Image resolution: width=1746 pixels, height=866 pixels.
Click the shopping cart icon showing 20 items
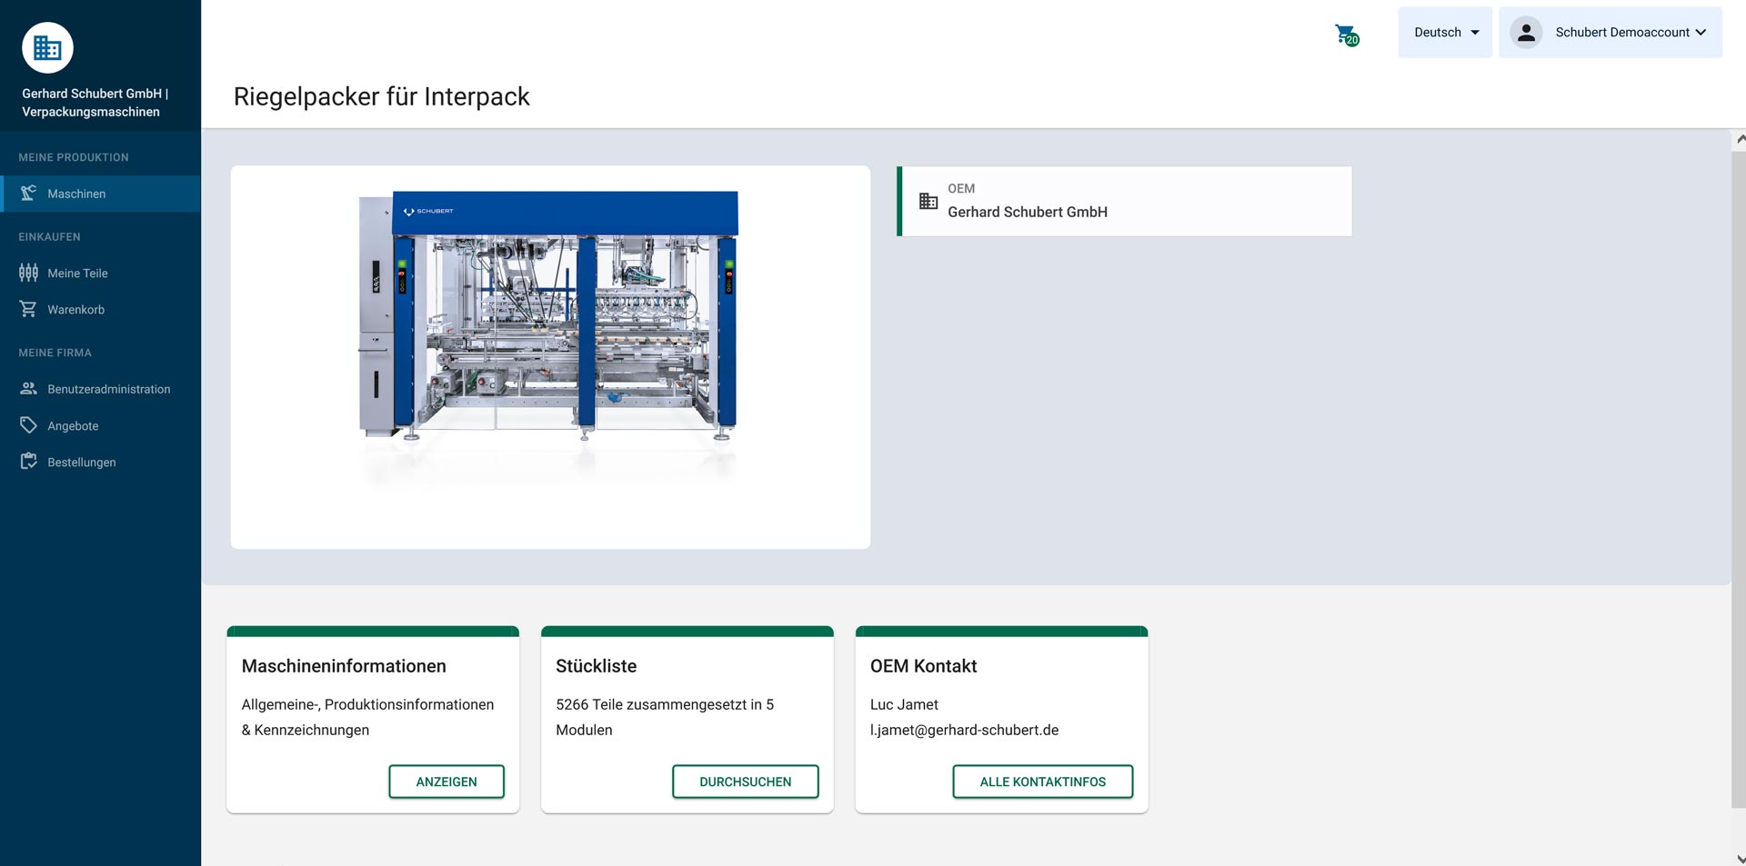(1346, 33)
